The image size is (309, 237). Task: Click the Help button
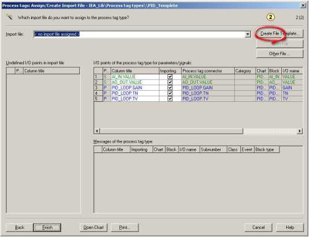point(290,228)
